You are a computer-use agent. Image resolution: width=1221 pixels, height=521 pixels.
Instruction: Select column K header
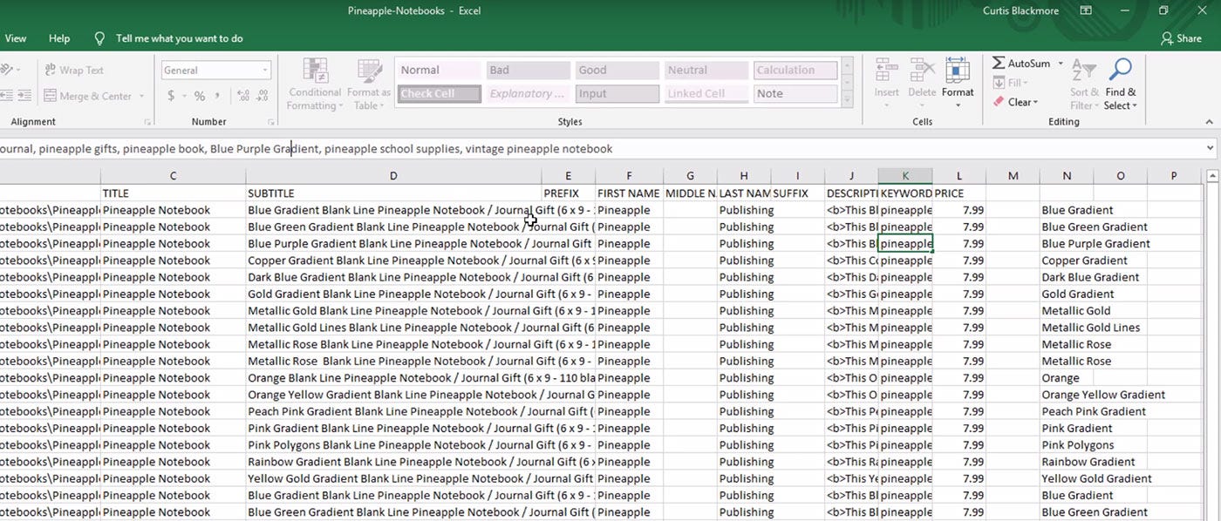click(x=905, y=176)
